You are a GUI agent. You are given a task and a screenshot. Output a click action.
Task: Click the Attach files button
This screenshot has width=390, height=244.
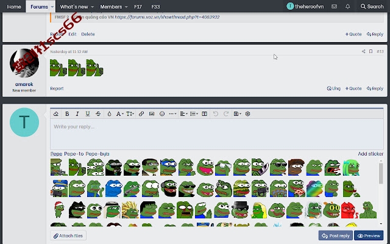click(68, 235)
